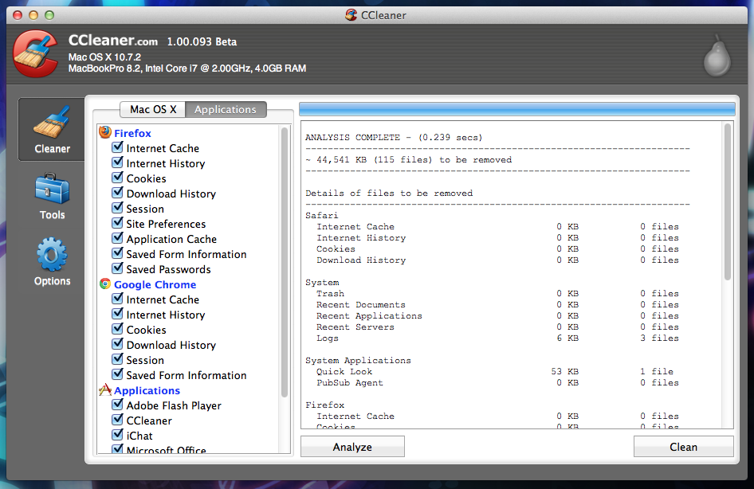
Task: Uncheck Firefox Application Cache
Action: (x=117, y=238)
